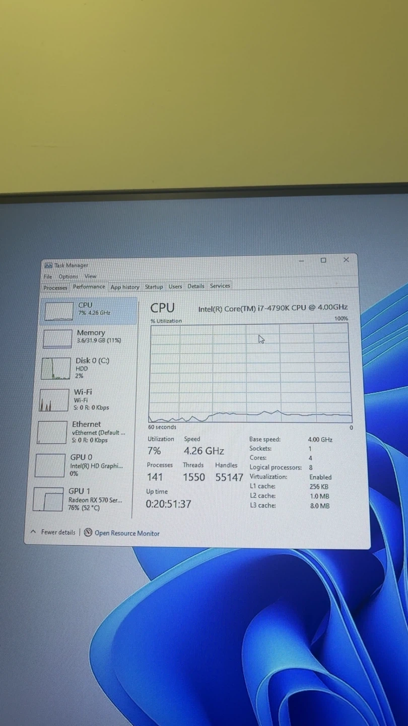Open the File menu
408x726 pixels.
[x=48, y=276]
